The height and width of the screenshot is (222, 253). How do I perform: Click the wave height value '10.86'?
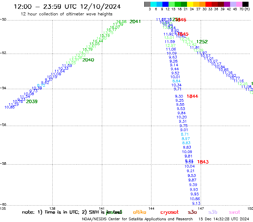(195, 199)
